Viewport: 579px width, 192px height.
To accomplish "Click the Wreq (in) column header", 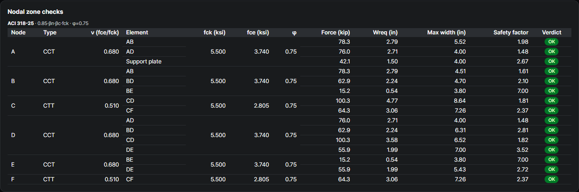I will click(385, 32).
